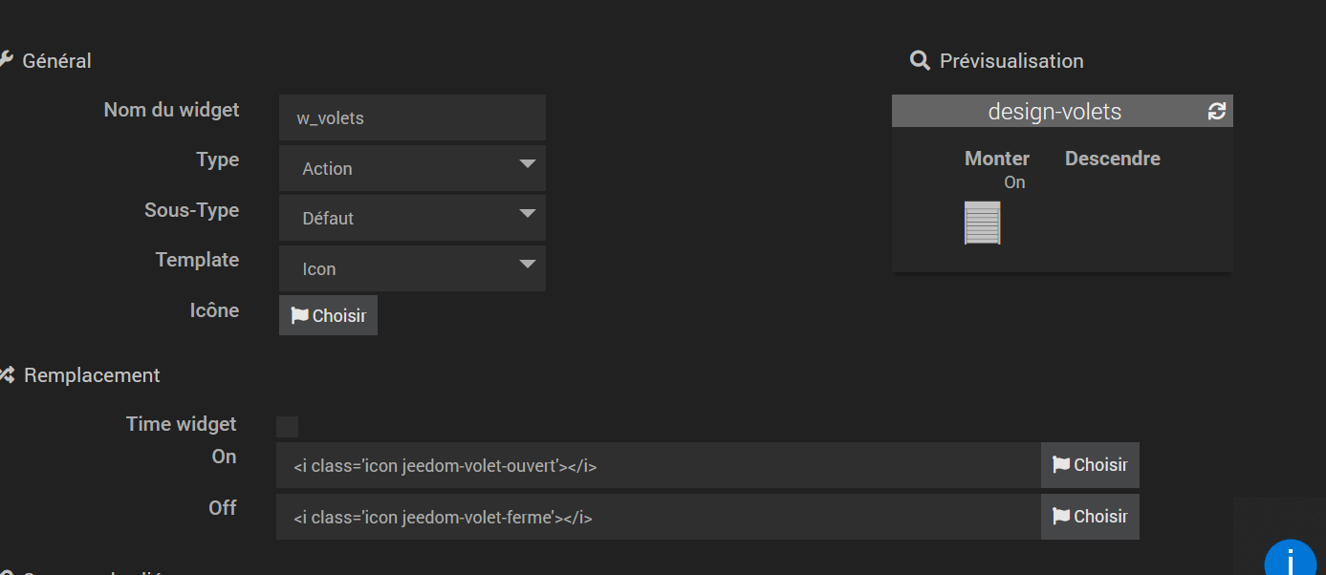Click the design-volets widget title
1326x575 pixels.
click(x=1054, y=112)
